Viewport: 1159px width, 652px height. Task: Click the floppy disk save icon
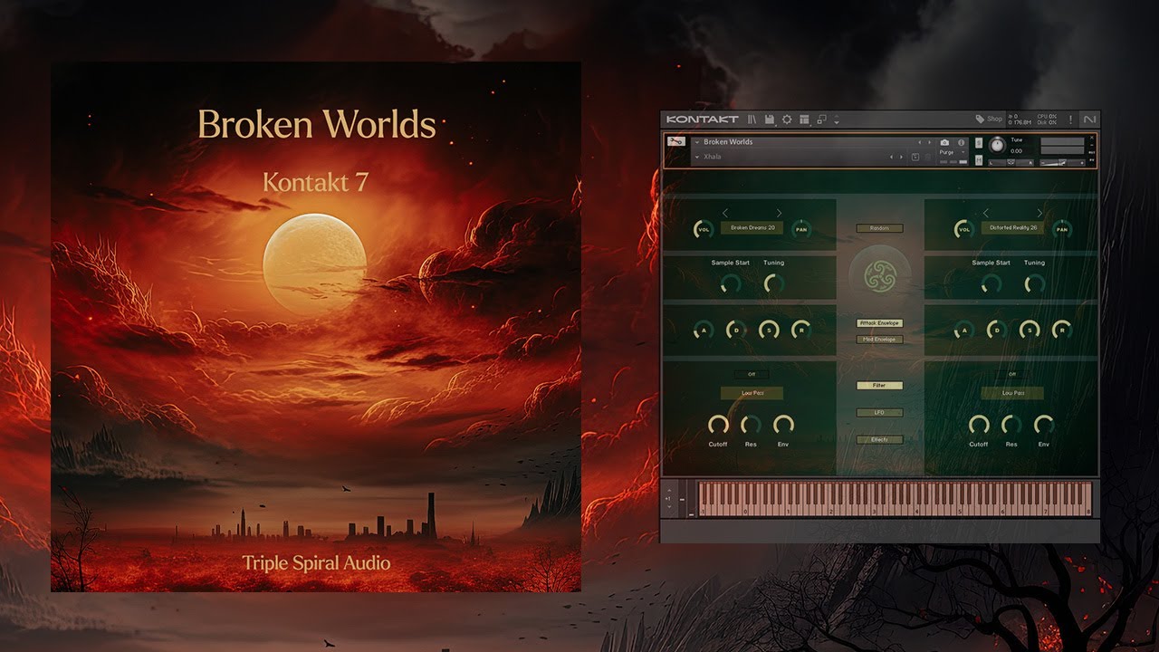tap(770, 120)
